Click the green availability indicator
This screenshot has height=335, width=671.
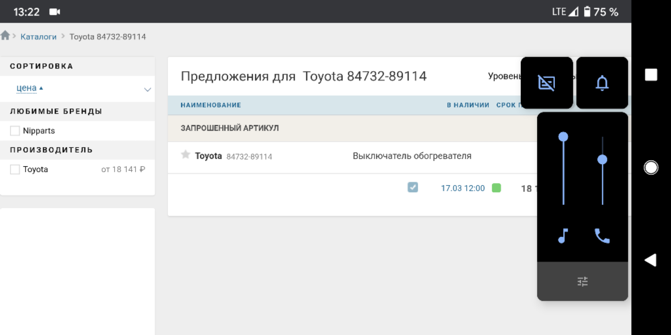click(x=496, y=188)
